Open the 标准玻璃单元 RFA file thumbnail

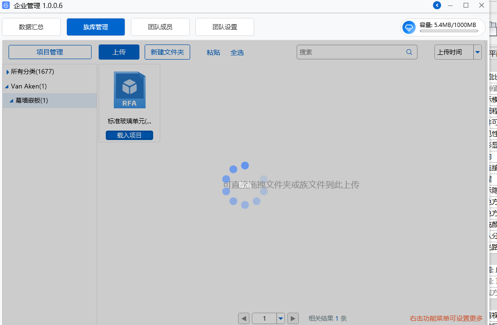(129, 90)
